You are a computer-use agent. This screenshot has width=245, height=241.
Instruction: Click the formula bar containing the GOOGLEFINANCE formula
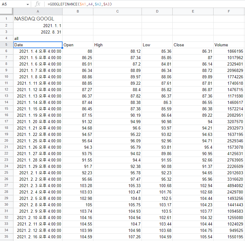click(145, 4)
